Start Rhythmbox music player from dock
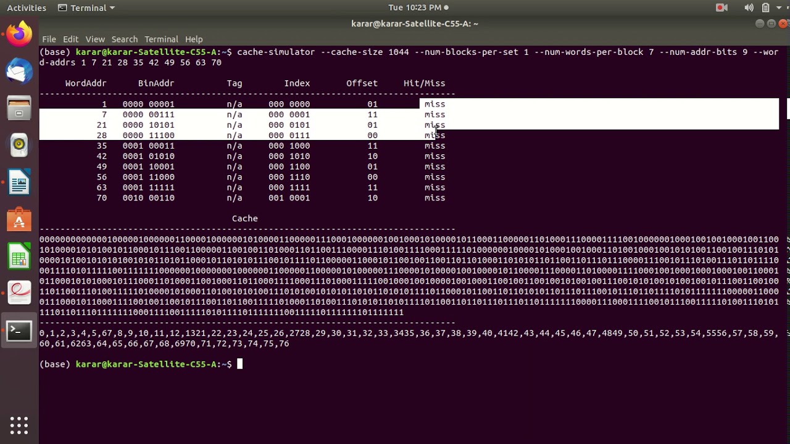 [19, 145]
